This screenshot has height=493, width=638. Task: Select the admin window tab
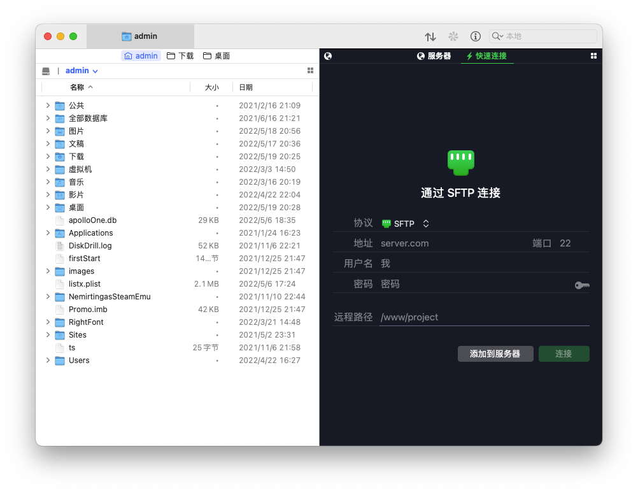(x=140, y=36)
